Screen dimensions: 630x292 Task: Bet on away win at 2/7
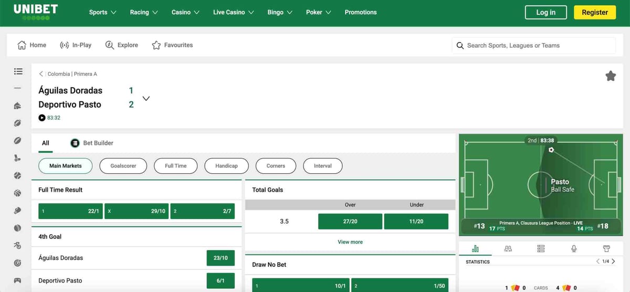(x=203, y=211)
